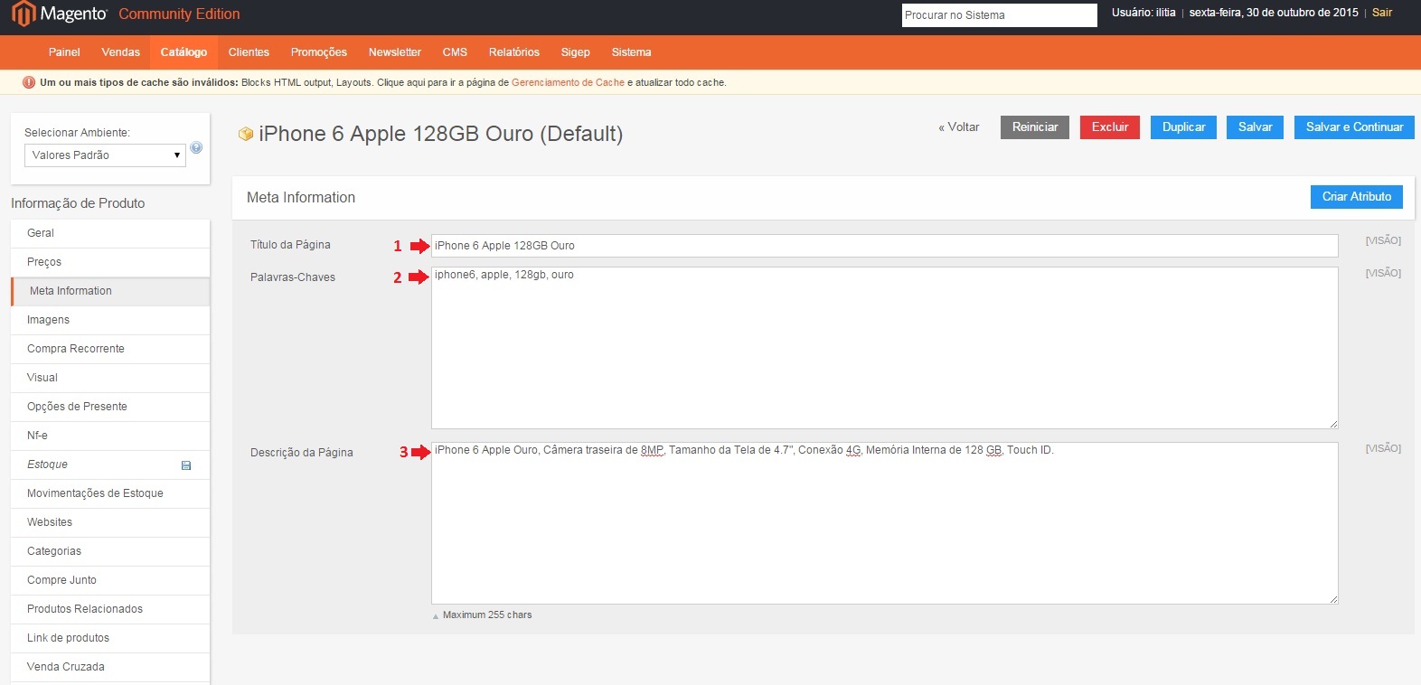This screenshot has width=1421, height=685.
Task: Click the Meta Information section heading
Action: [x=301, y=198]
